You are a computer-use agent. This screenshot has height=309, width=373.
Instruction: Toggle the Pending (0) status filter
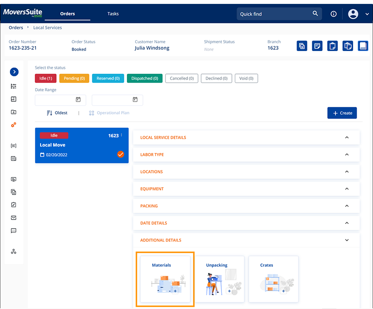tap(74, 78)
